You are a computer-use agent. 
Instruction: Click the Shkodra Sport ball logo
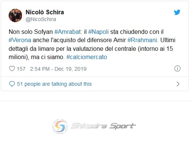click(x=60, y=126)
